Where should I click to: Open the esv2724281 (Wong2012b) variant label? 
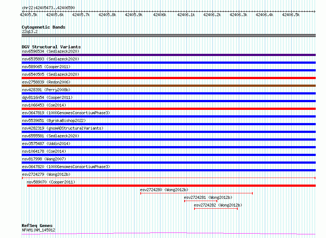(x=208, y=197)
